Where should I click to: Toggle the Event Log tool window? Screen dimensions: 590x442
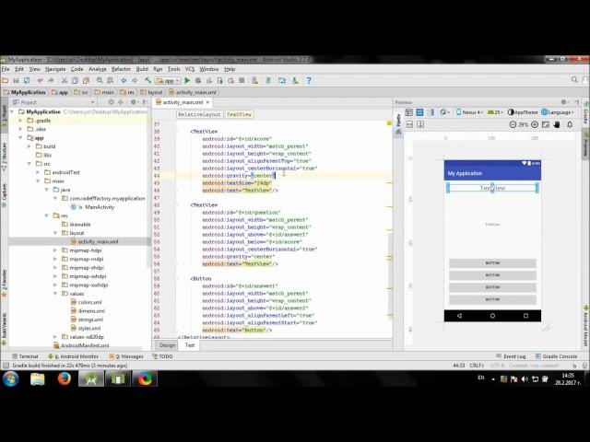pos(510,356)
